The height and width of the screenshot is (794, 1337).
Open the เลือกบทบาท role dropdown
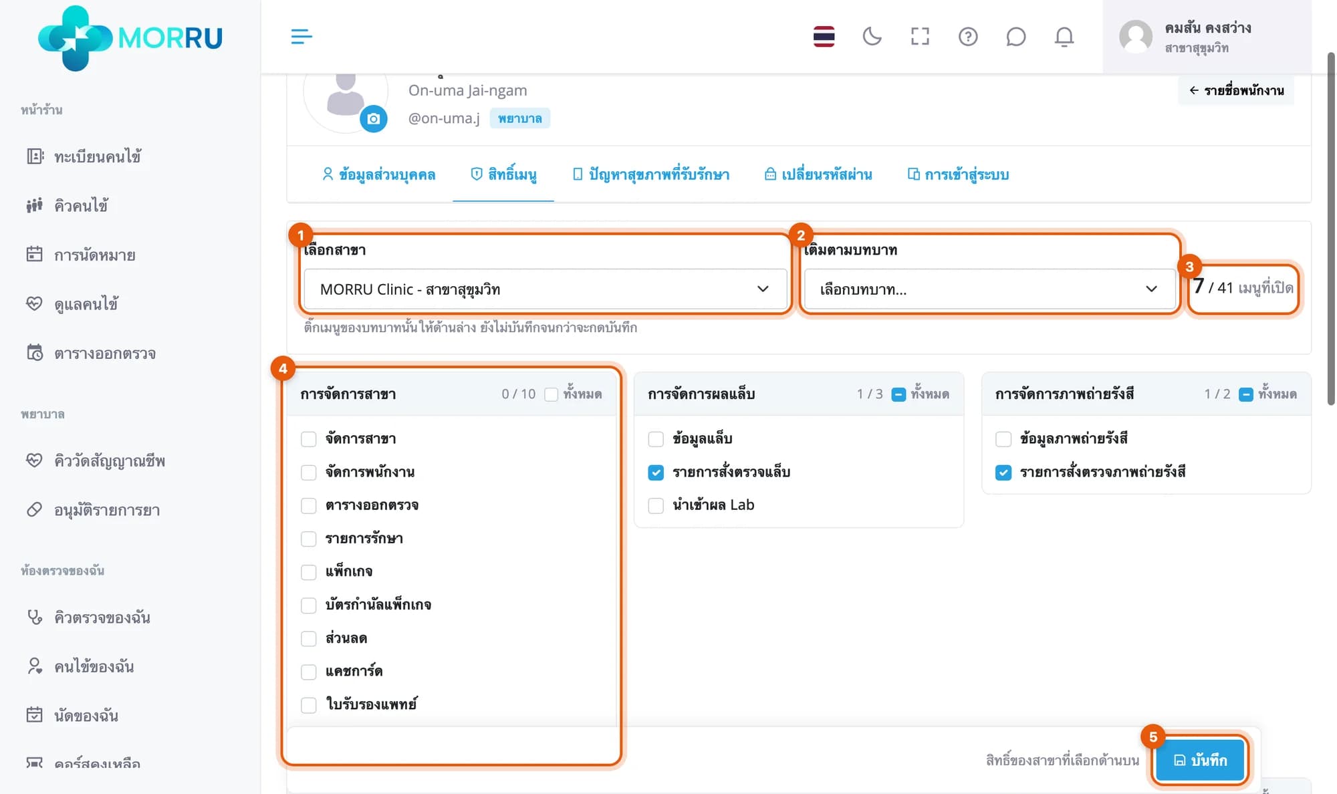(989, 289)
